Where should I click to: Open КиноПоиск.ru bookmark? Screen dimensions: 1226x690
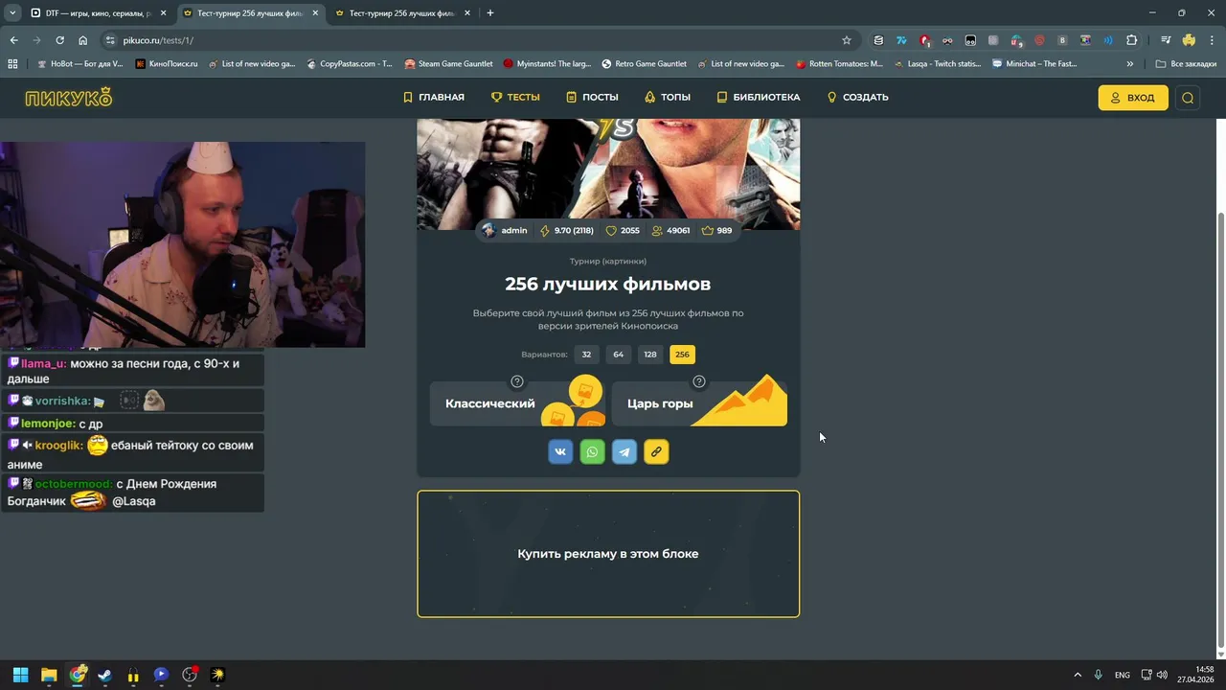click(167, 64)
